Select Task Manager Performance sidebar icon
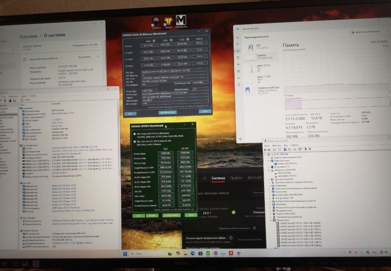Screen dimensions: 391x271 238,51
